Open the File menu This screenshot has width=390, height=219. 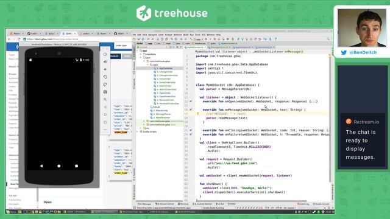tap(135, 35)
